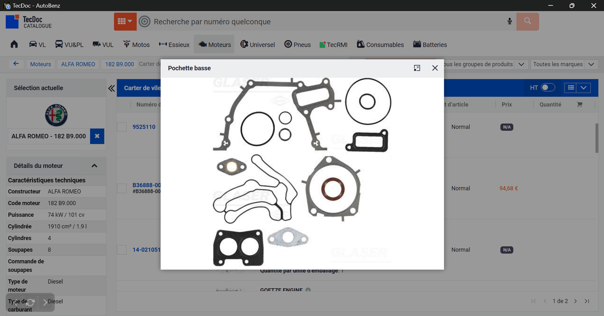Click the Moteurs breadcrumb link
The height and width of the screenshot is (316, 604).
(x=40, y=64)
